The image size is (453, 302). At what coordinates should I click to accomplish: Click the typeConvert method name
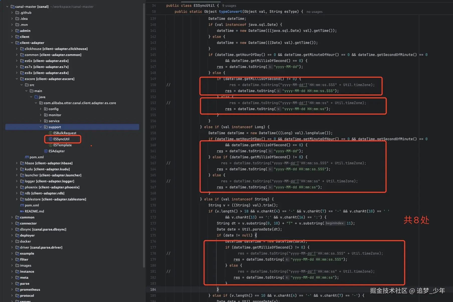[x=230, y=12]
